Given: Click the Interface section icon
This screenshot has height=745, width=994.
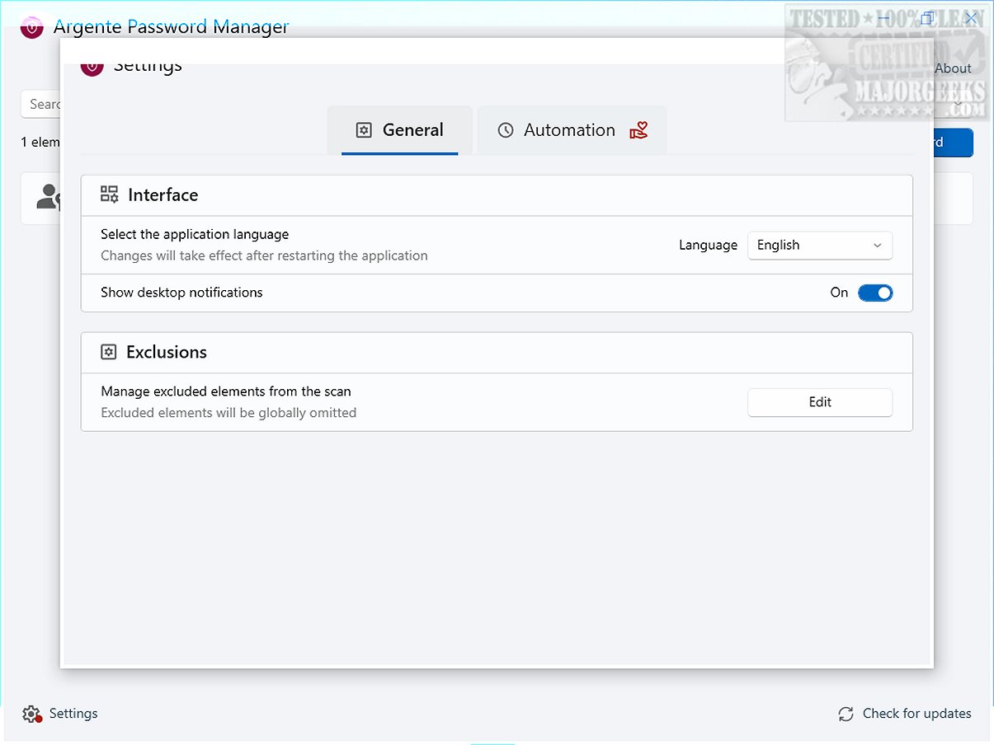Looking at the screenshot, I should [110, 194].
